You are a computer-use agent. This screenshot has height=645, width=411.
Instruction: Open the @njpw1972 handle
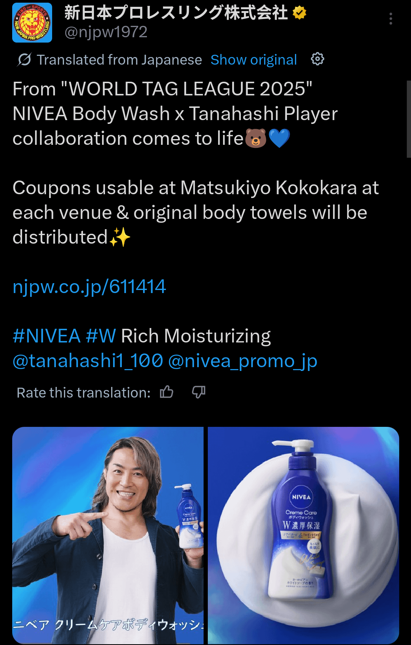pyautogui.click(x=106, y=32)
